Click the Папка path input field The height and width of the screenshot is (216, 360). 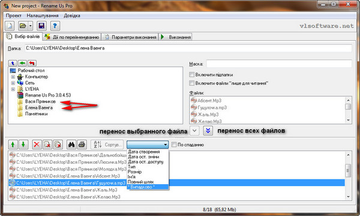pos(188,48)
